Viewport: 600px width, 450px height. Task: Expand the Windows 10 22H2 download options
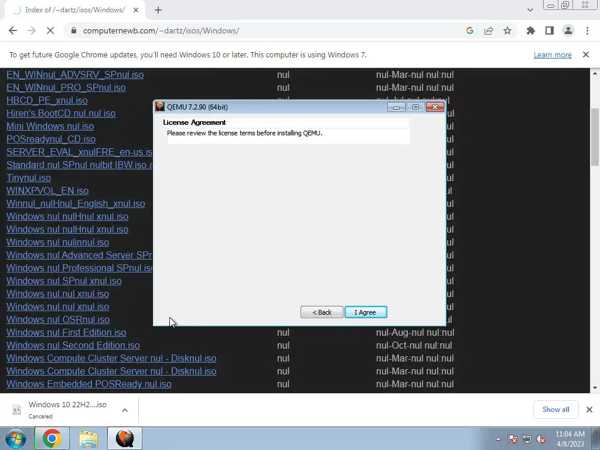click(125, 410)
